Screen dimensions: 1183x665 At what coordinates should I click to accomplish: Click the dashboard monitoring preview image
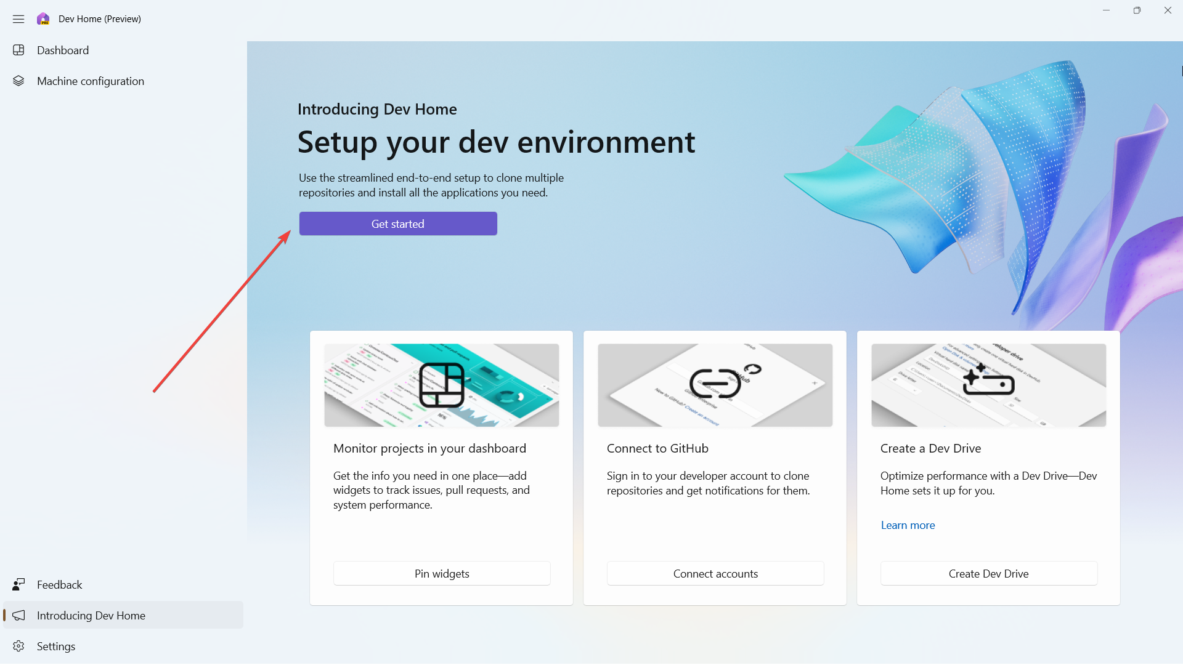pos(441,384)
